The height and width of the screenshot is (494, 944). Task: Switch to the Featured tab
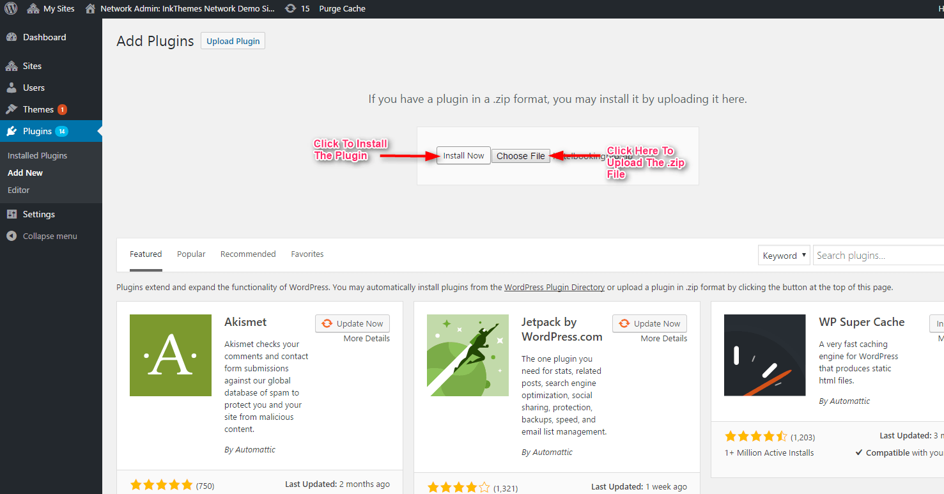click(x=146, y=254)
